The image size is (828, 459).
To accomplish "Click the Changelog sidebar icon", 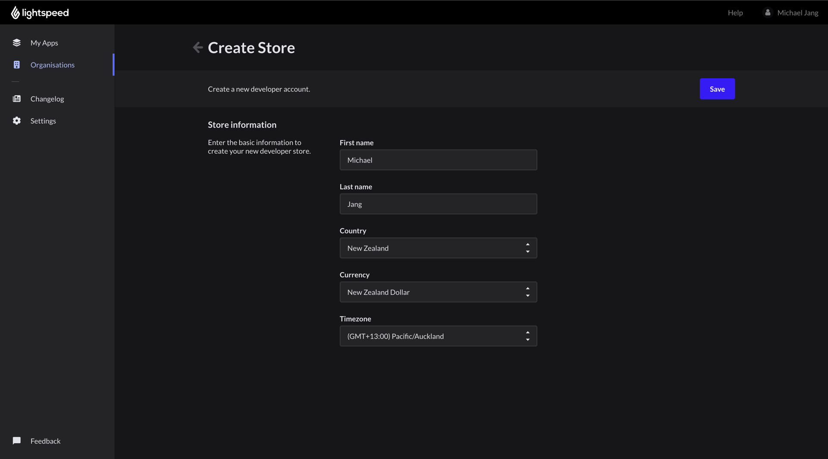I will (x=16, y=99).
